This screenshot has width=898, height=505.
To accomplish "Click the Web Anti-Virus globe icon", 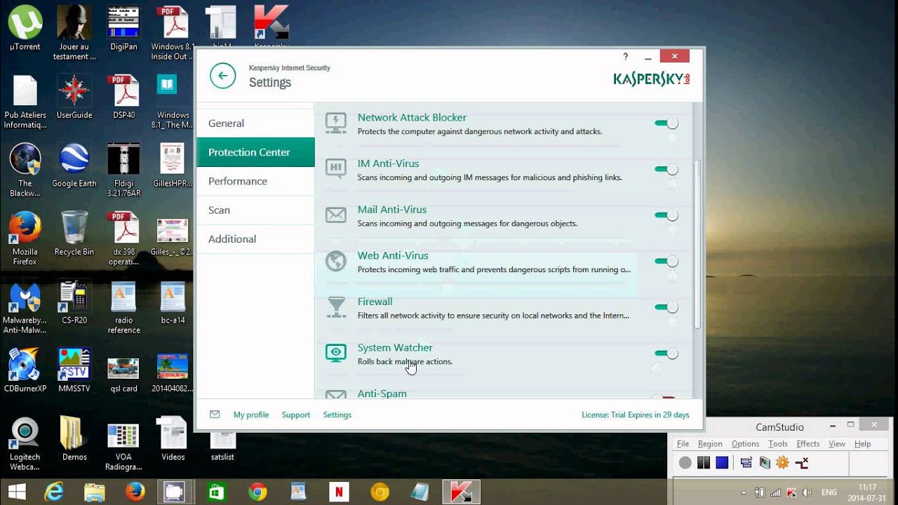I will tap(336, 262).
